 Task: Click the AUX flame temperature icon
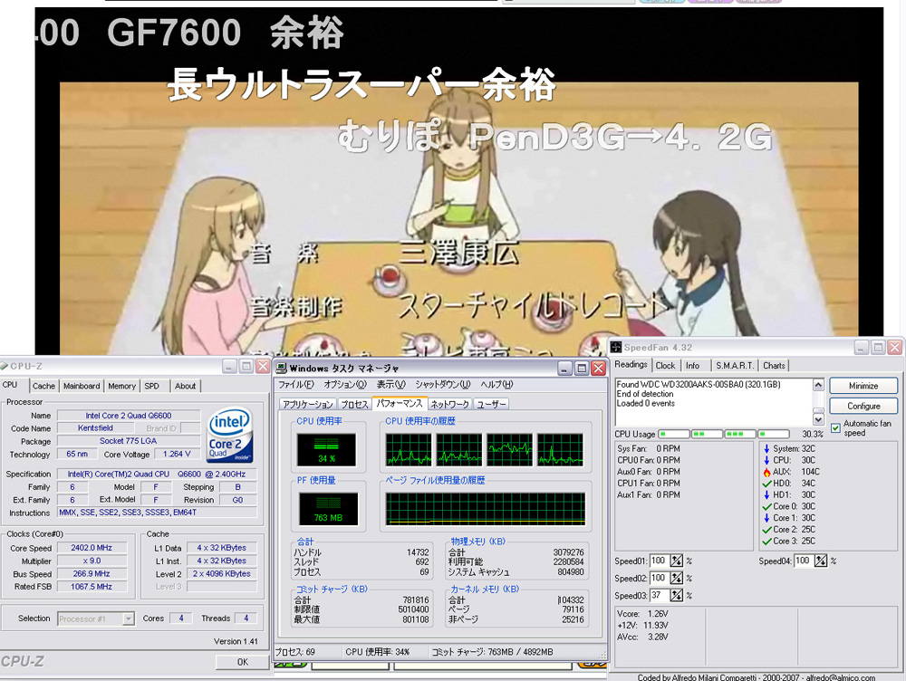pos(766,472)
